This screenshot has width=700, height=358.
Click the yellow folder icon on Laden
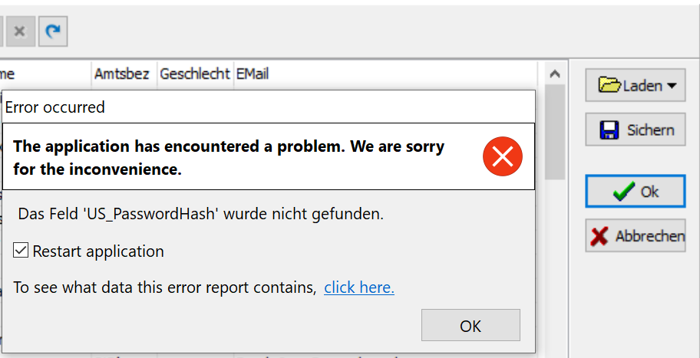609,84
